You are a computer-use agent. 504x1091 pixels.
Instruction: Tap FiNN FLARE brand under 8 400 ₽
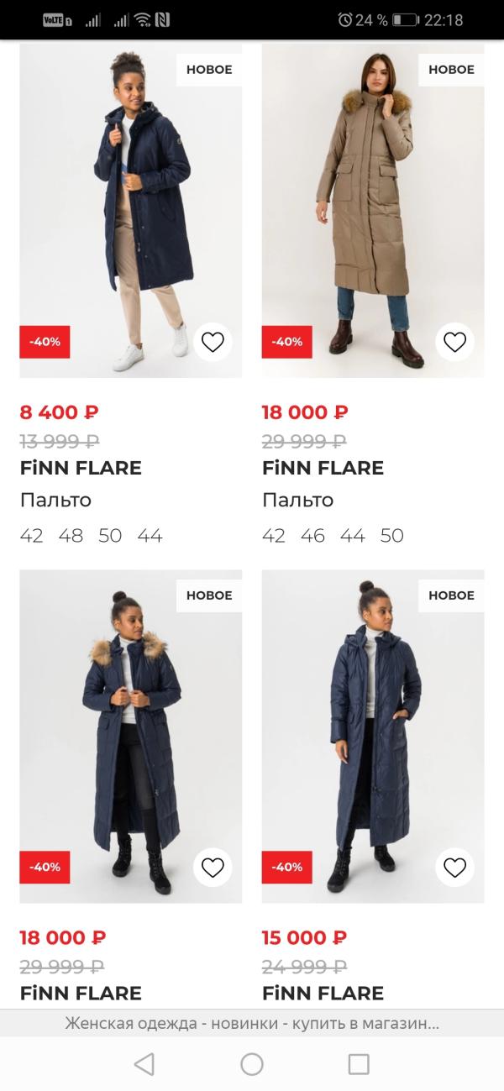click(81, 469)
